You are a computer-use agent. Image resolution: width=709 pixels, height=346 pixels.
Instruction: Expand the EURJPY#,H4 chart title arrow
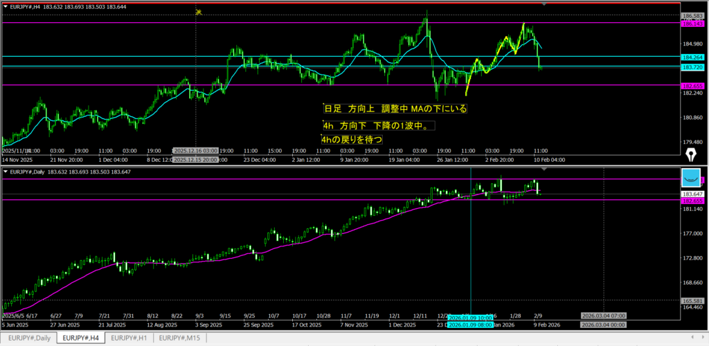pyautogui.click(x=6, y=6)
